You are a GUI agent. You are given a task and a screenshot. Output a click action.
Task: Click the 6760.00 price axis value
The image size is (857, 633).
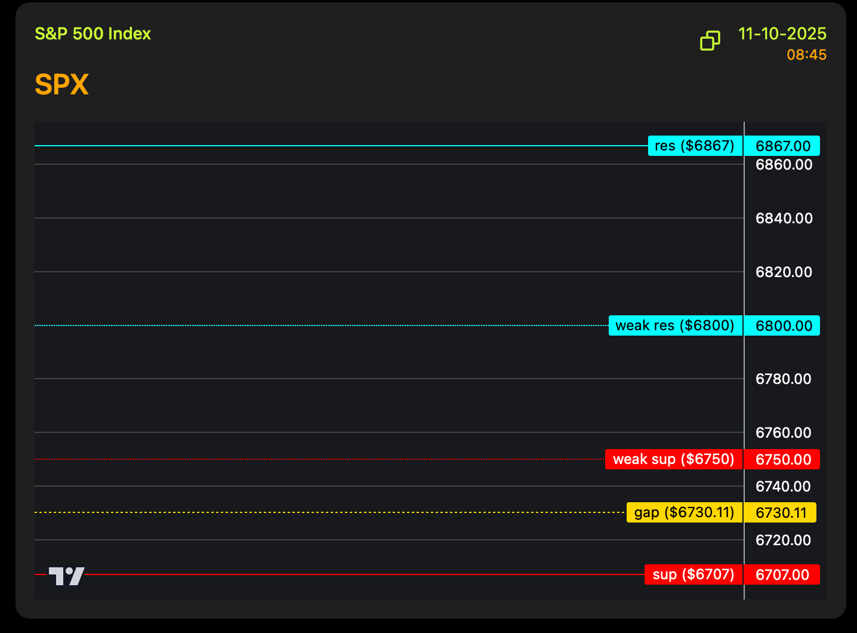[783, 433]
